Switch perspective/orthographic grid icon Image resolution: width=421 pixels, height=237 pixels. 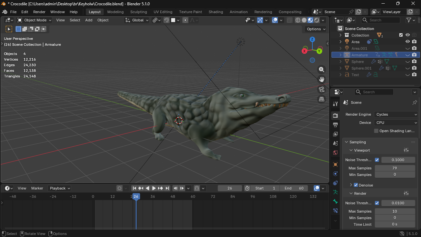tap(322, 99)
